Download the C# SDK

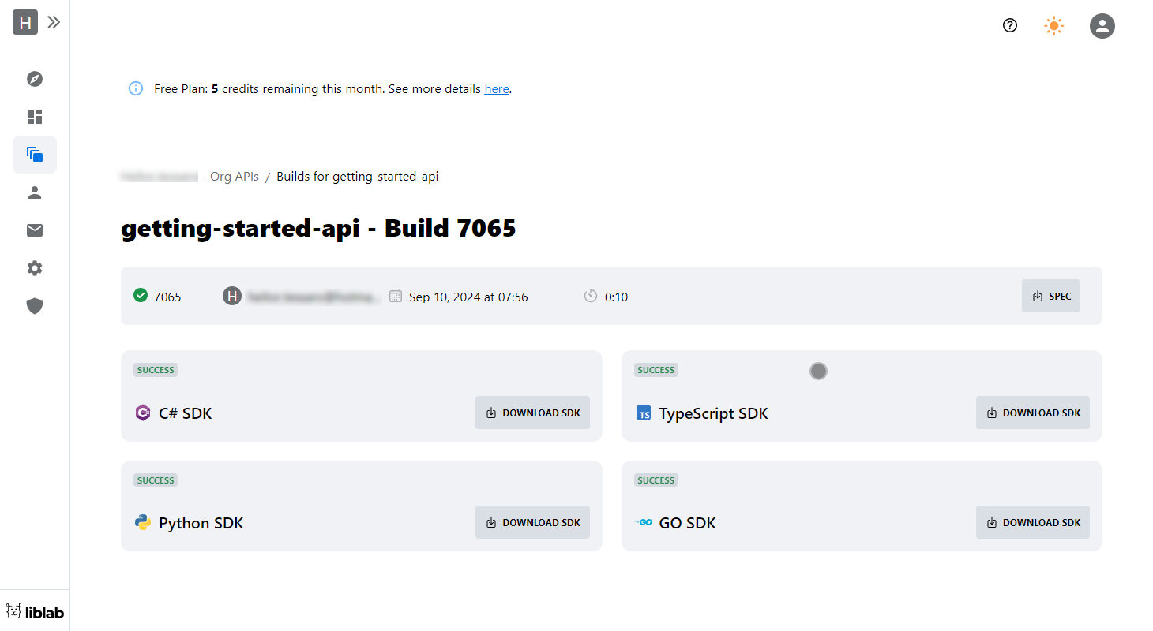point(532,413)
